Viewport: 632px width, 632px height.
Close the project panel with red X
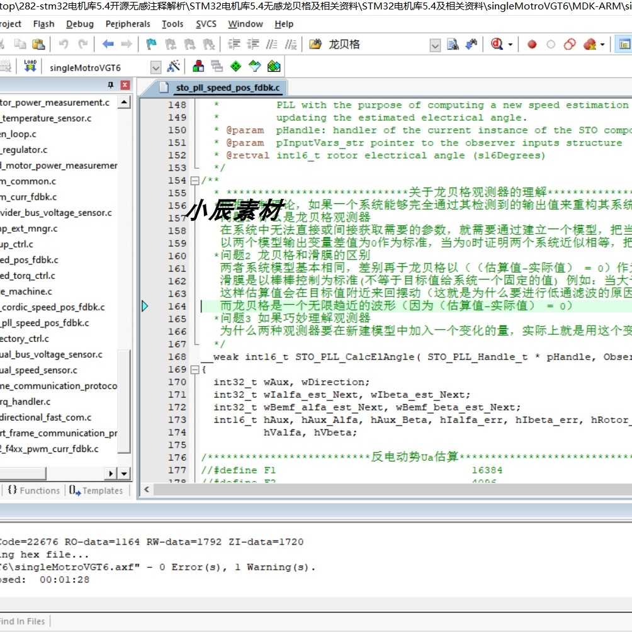click(125, 85)
